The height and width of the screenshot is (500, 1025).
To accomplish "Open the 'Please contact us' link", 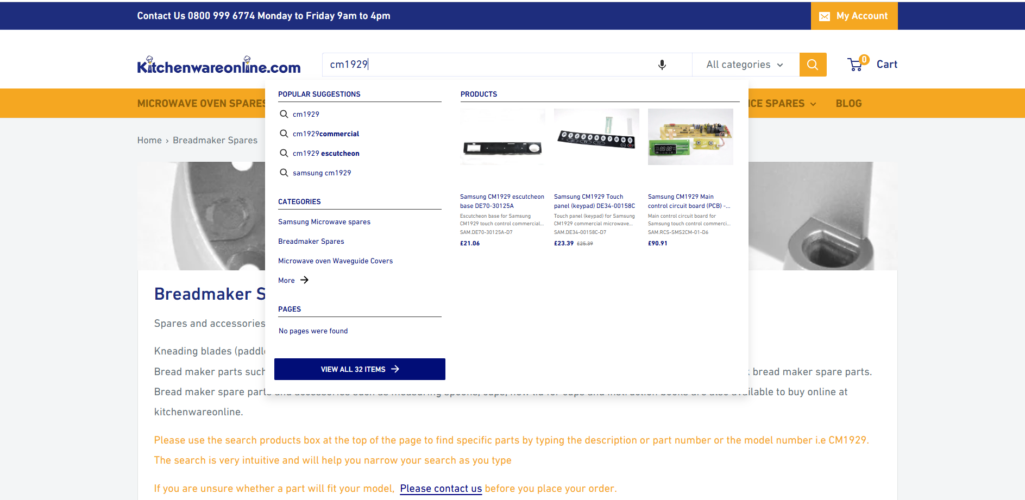I will click(441, 488).
